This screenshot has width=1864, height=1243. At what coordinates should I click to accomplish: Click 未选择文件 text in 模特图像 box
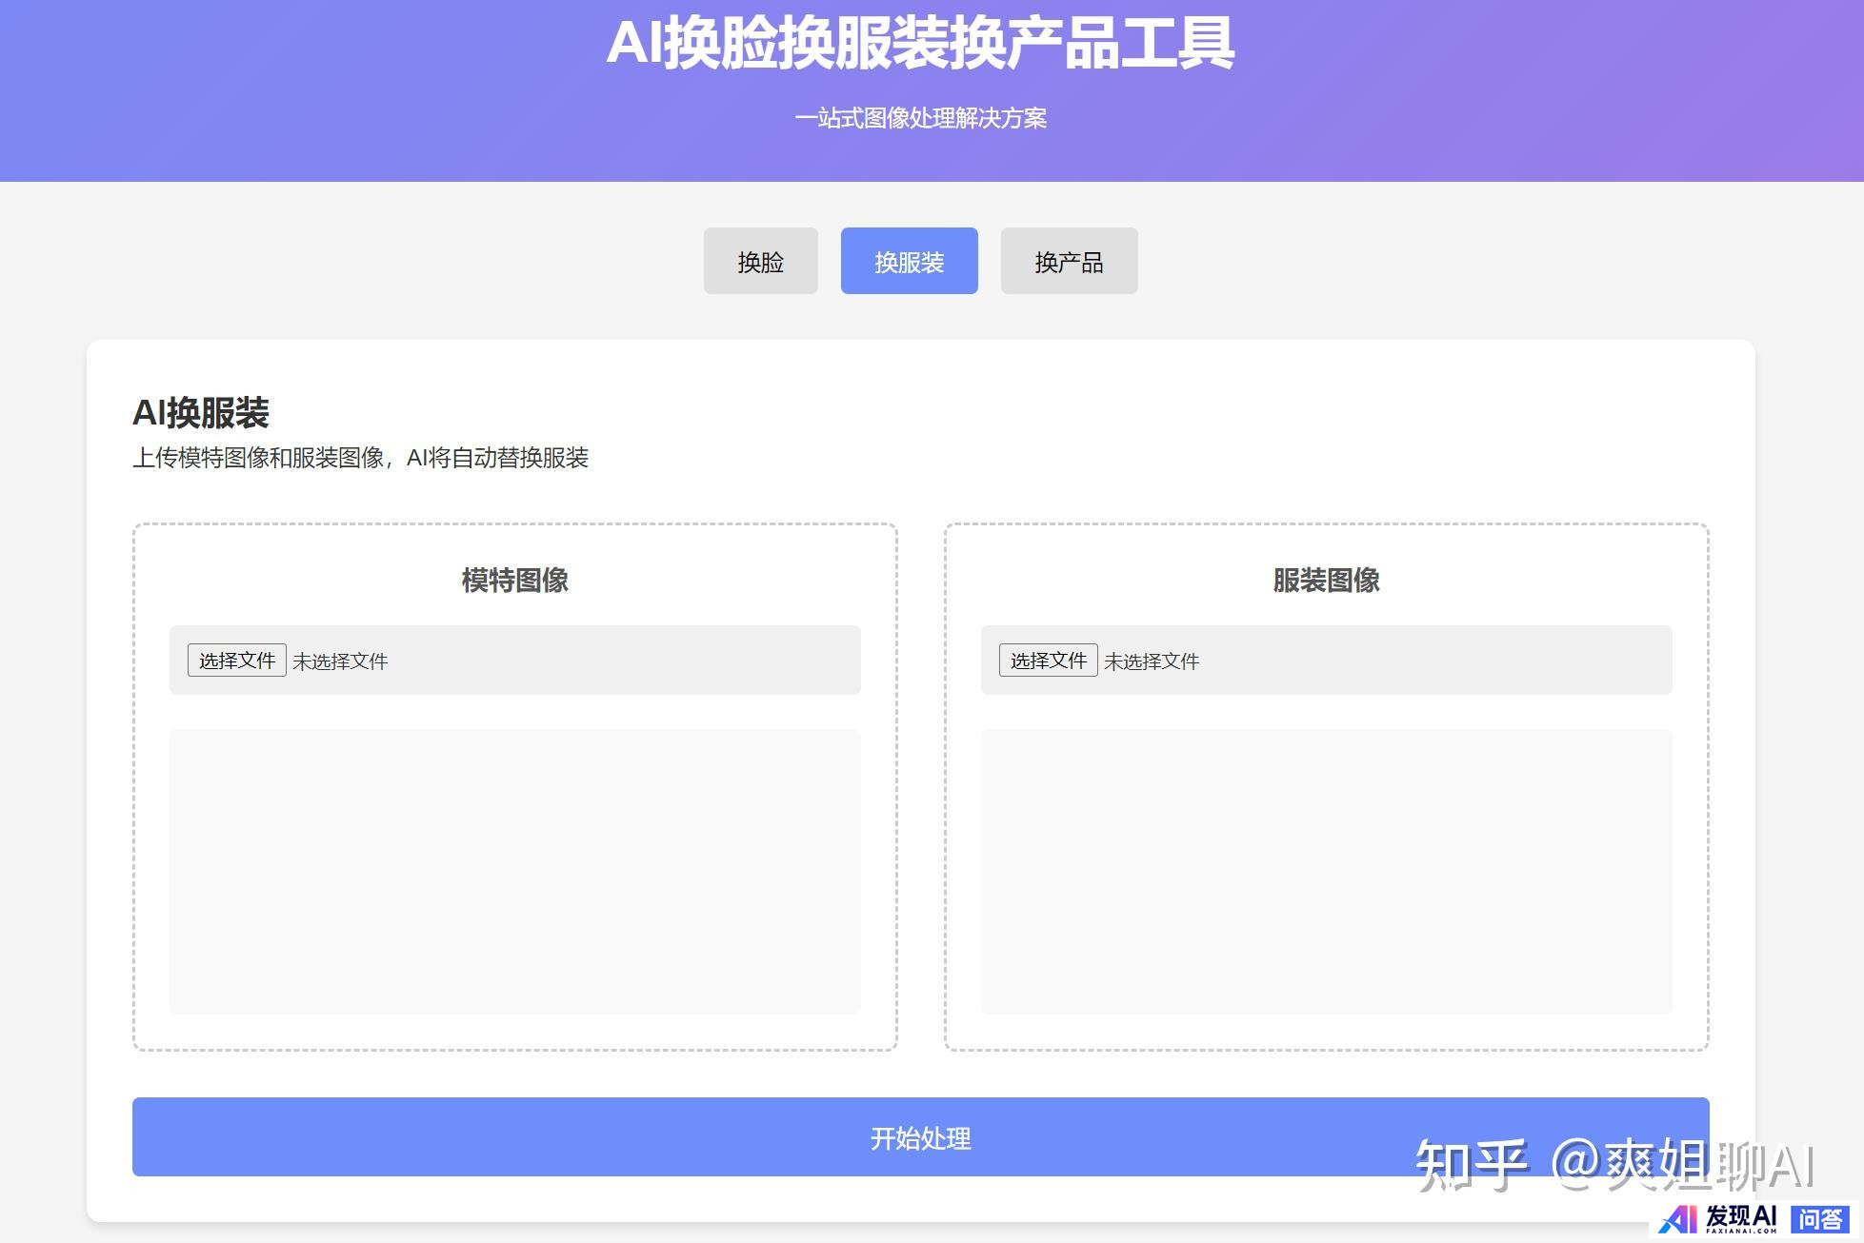pos(340,661)
